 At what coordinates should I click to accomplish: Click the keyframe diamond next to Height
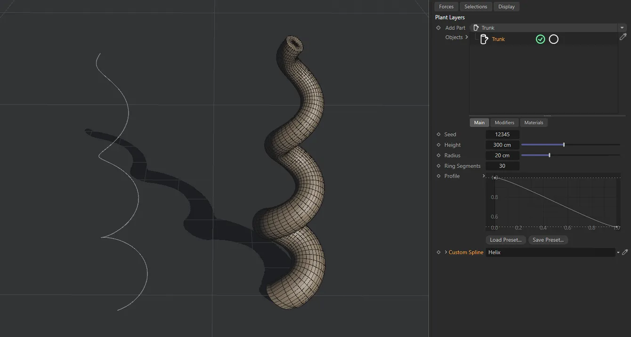(x=438, y=144)
